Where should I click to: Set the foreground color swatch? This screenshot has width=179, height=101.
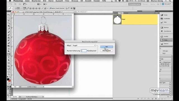[8, 79]
